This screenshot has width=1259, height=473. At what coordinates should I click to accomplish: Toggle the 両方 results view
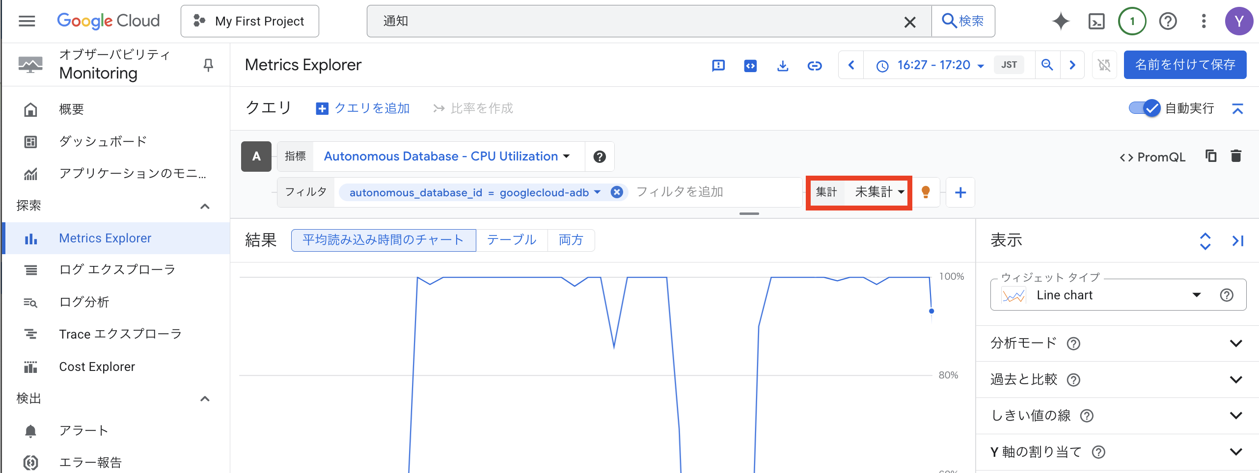point(571,240)
